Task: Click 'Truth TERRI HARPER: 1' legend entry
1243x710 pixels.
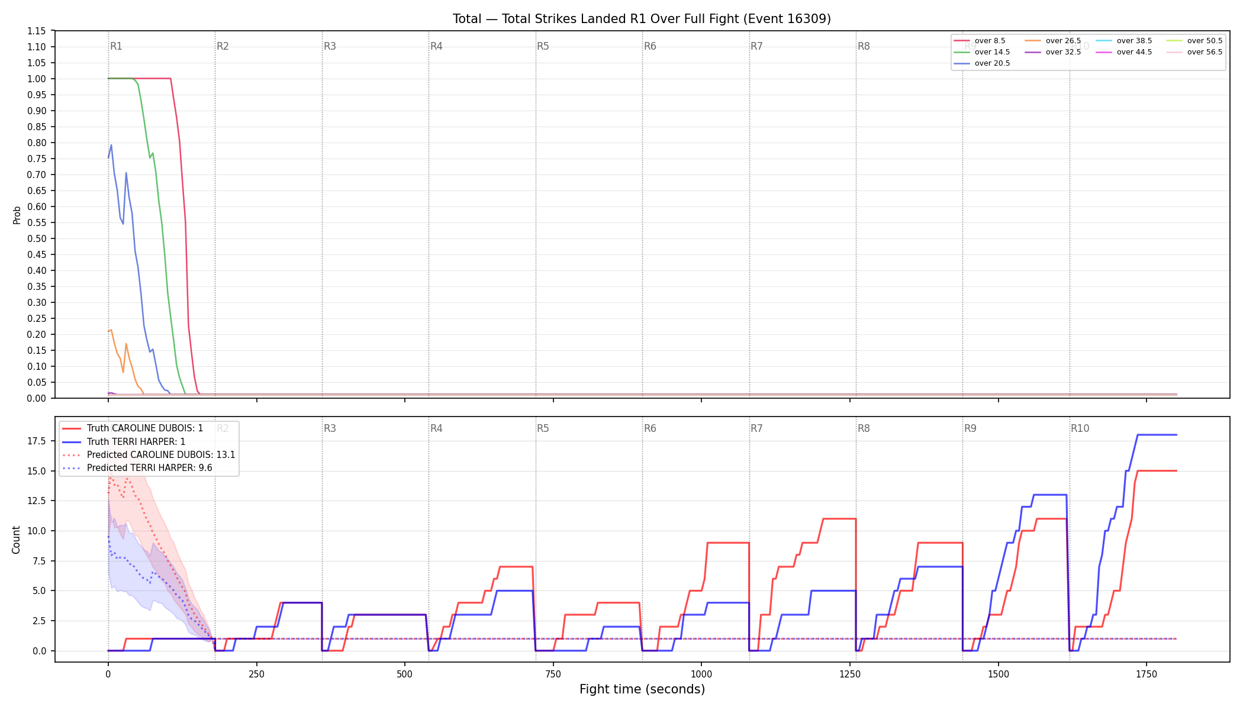Action: (x=124, y=441)
